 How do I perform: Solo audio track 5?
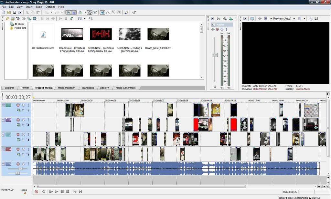tap(28, 164)
